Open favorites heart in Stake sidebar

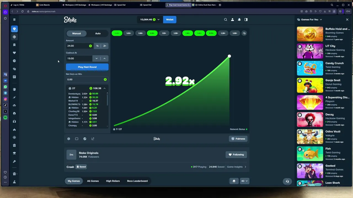pyautogui.click(x=14, y=53)
